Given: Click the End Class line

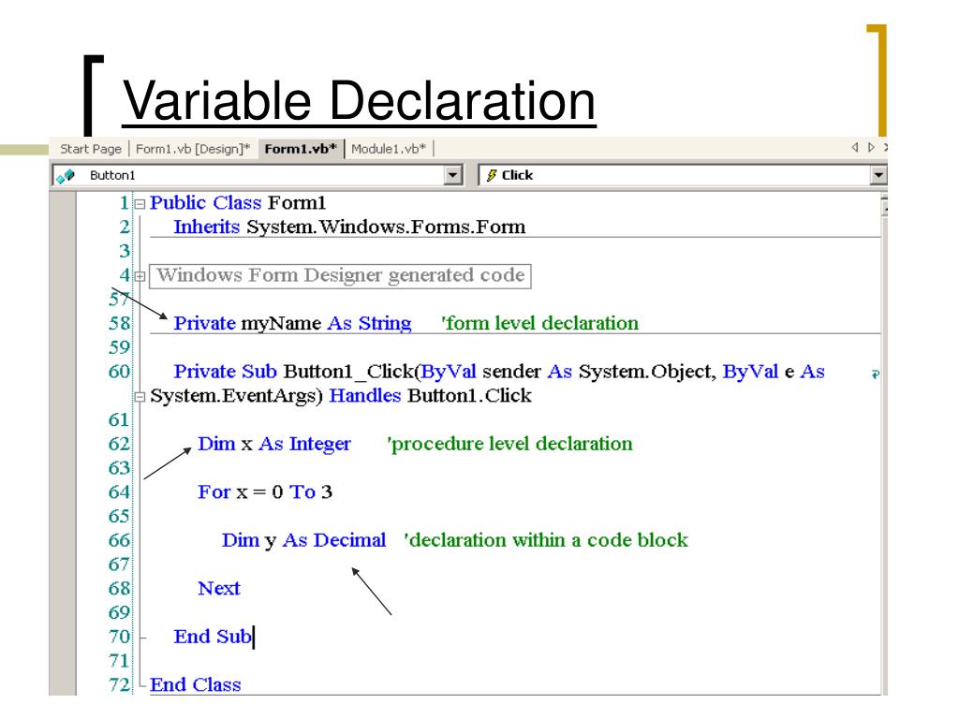Looking at the screenshot, I should pos(195,684).
